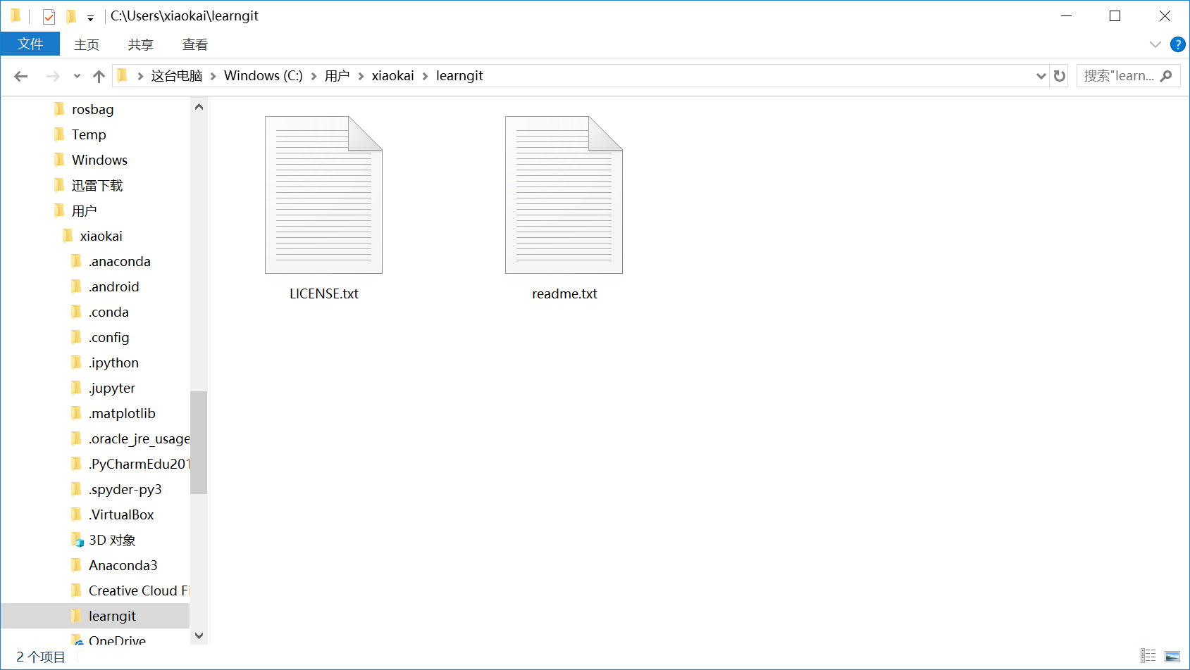1190x670 pixels.
Task: Click the Properties quick access icon
Action: (49, 16)
